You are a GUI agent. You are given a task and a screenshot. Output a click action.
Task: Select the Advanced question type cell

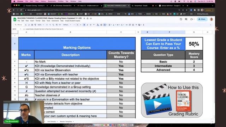(x=163, y=70)
